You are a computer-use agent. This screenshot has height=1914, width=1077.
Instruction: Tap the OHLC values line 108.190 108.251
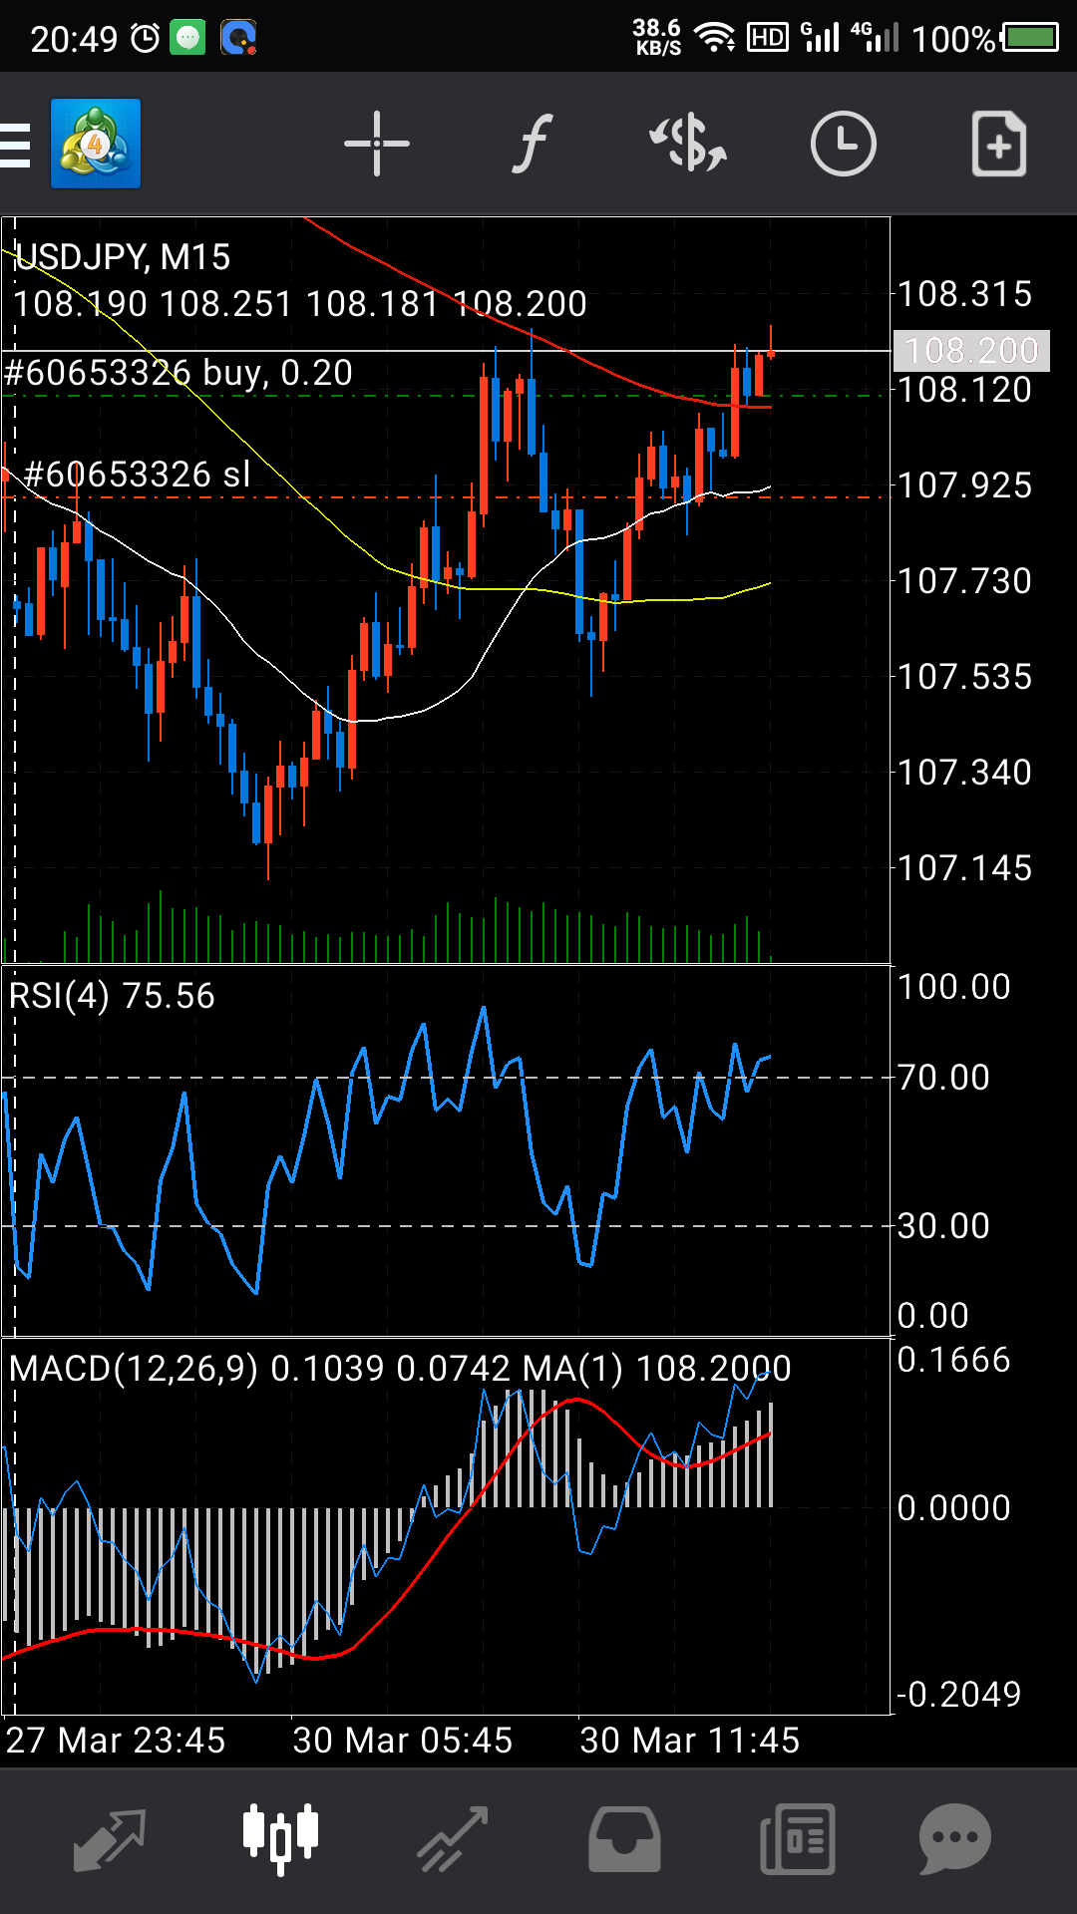click(x=300, y=304)
